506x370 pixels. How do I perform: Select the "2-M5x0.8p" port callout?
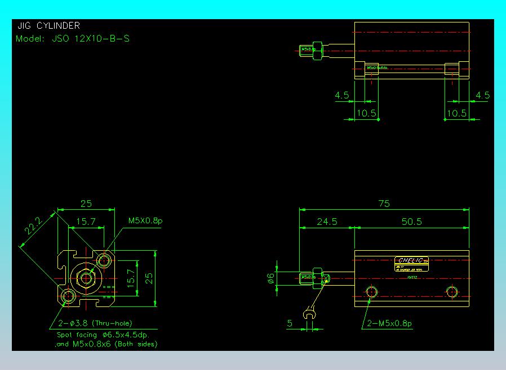(x=389, y=323)
